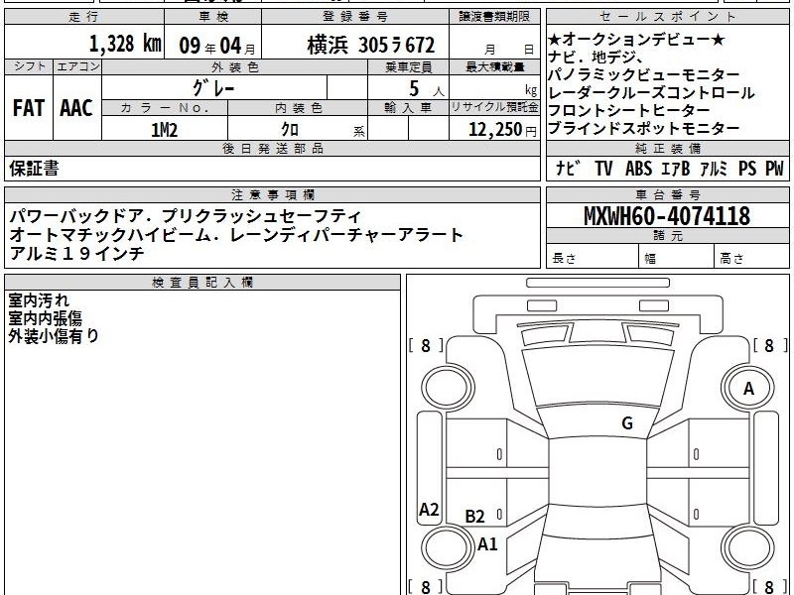Click the 保証書 entry
The width and height of the screenshot is (794, 595).
(34, 169)
